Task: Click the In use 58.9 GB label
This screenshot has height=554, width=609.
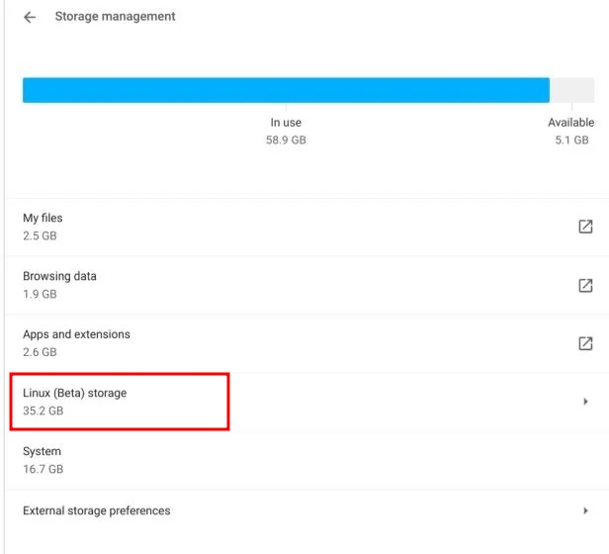Action: point(286,132)
